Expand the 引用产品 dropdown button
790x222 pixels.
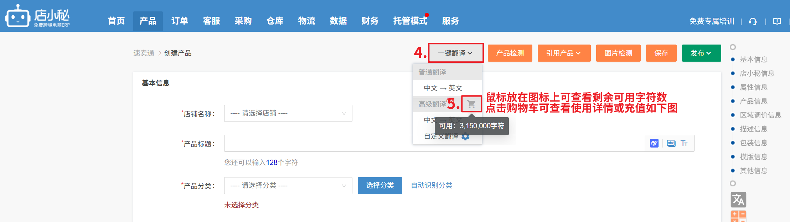pos(564,53)
